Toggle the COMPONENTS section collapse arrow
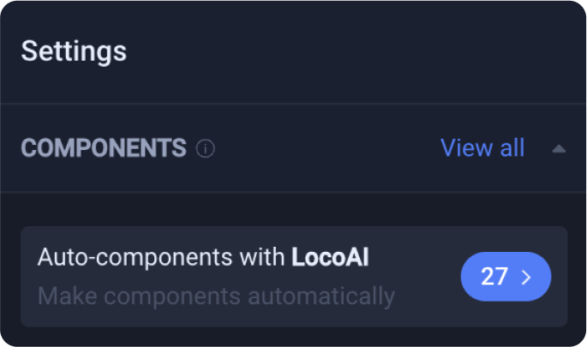The image size is (587, 347). [559, 149]
